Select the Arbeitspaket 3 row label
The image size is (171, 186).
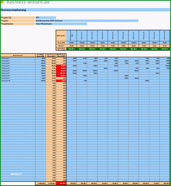pyautogui.click(x=18, y=63)
